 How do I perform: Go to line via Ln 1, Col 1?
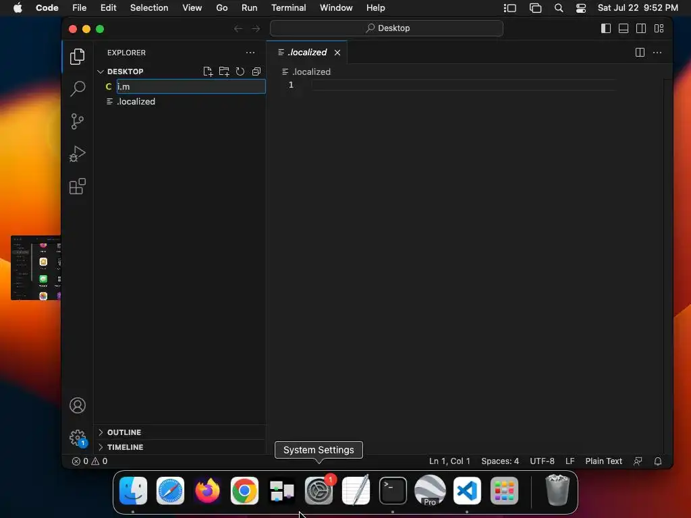tap(449, 461)
